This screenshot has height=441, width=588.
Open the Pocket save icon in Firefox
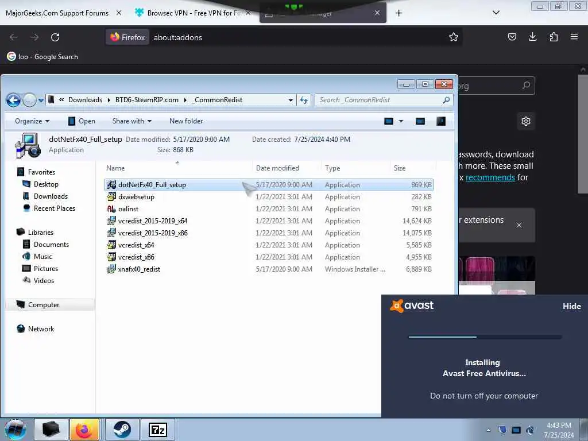pos(512,37)
